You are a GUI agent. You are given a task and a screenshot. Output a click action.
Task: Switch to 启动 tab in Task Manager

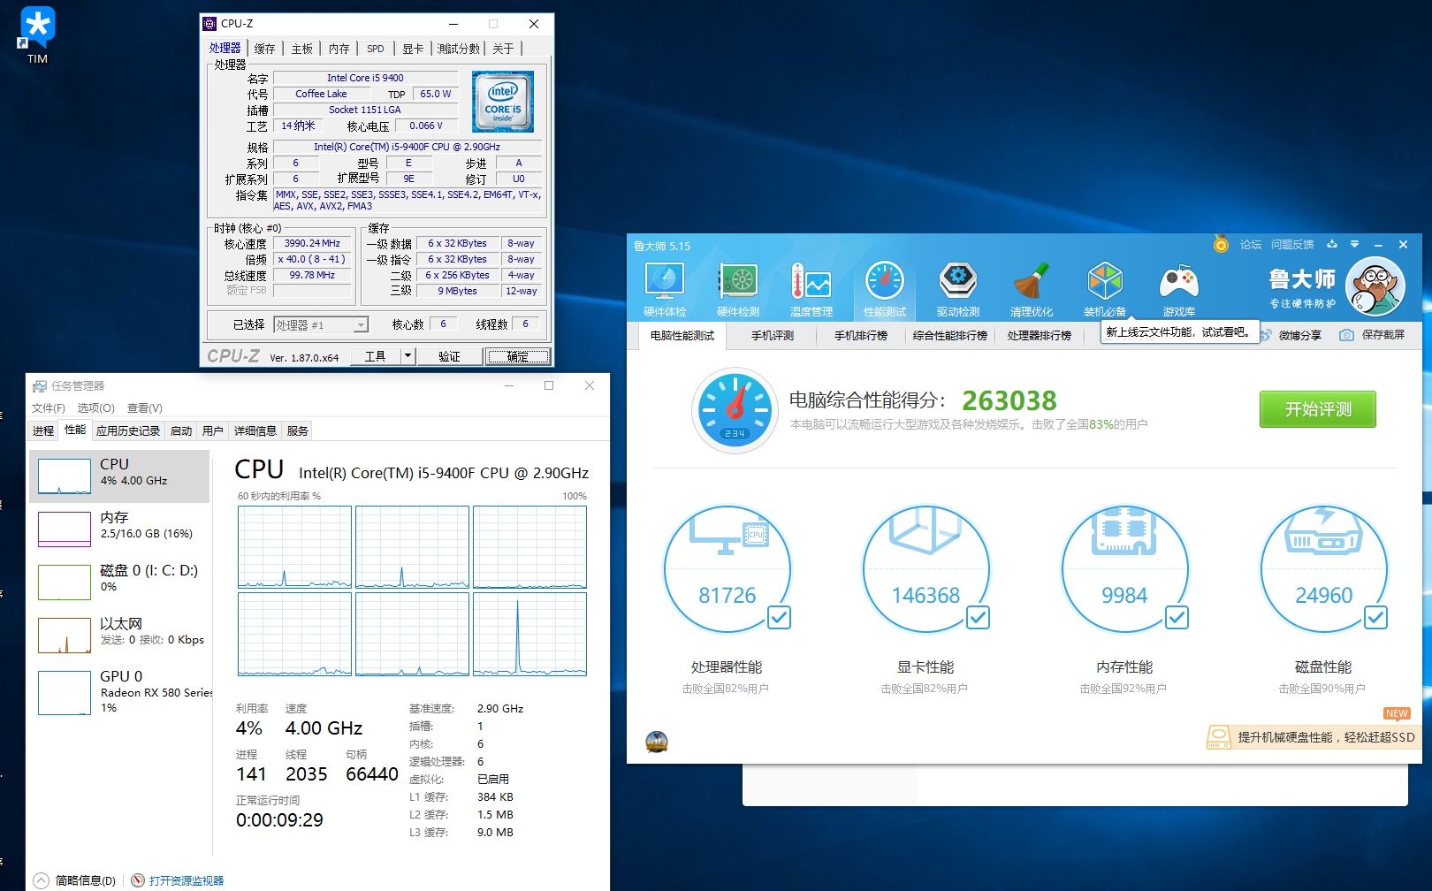(181, 431)
